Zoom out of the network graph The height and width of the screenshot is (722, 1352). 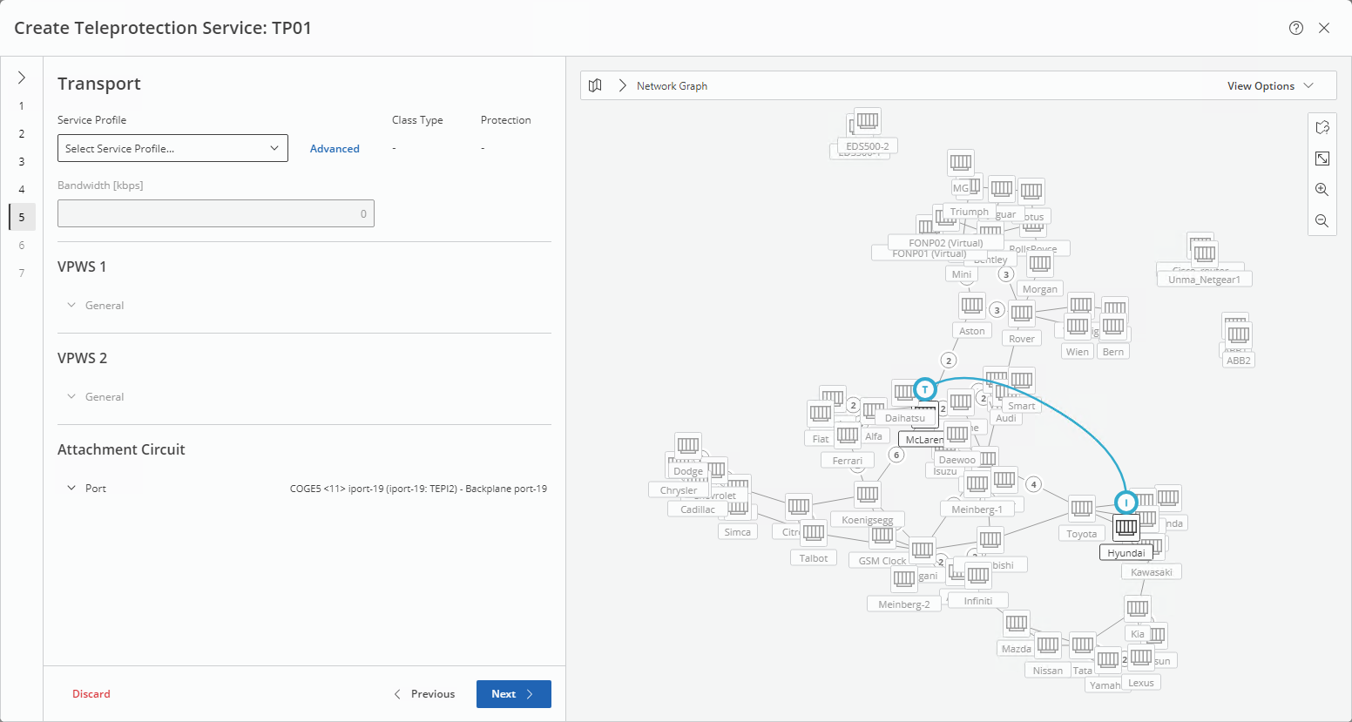click(x=1322, y=221)
